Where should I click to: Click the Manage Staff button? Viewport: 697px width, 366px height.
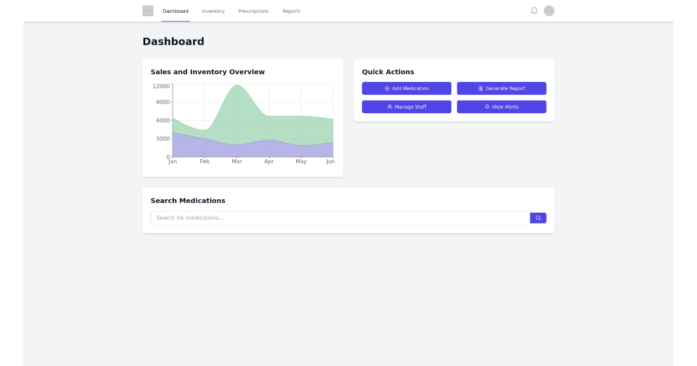(407, 107)
